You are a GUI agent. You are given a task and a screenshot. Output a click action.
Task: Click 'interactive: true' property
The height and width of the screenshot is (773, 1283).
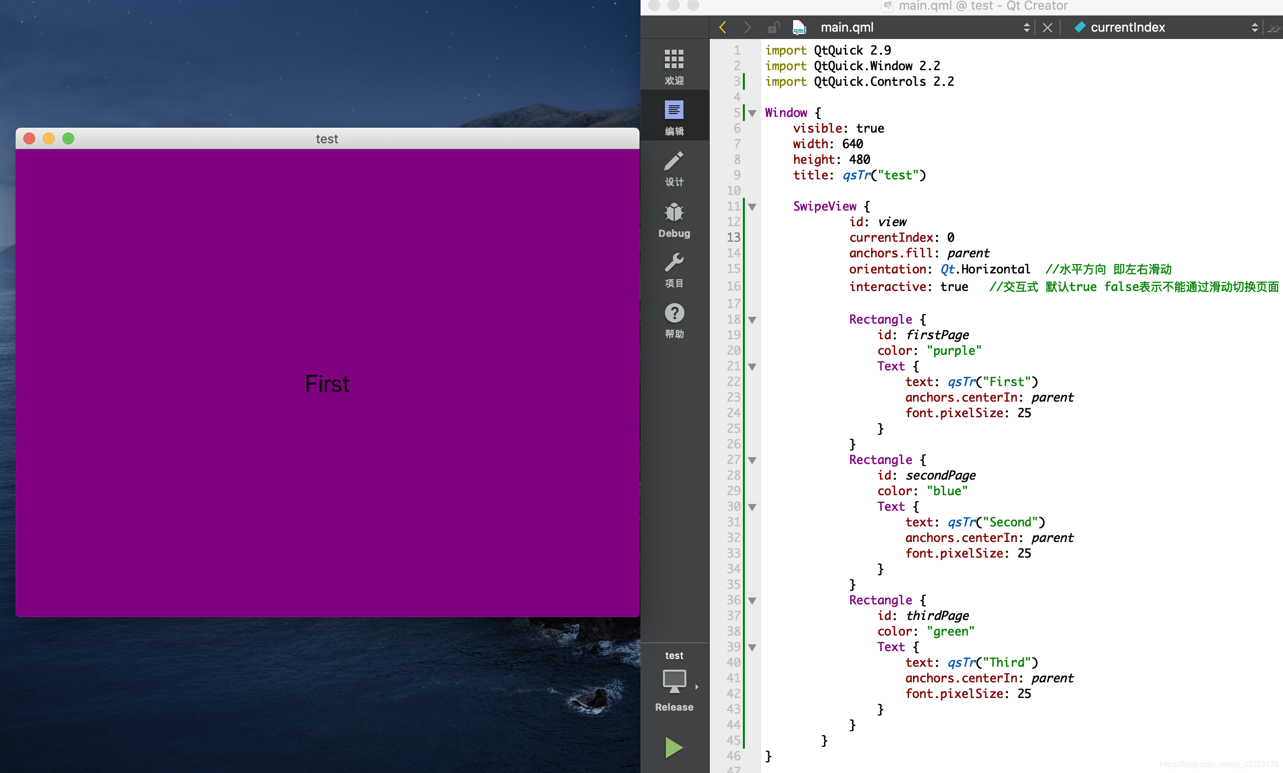[x=908, y=287]
